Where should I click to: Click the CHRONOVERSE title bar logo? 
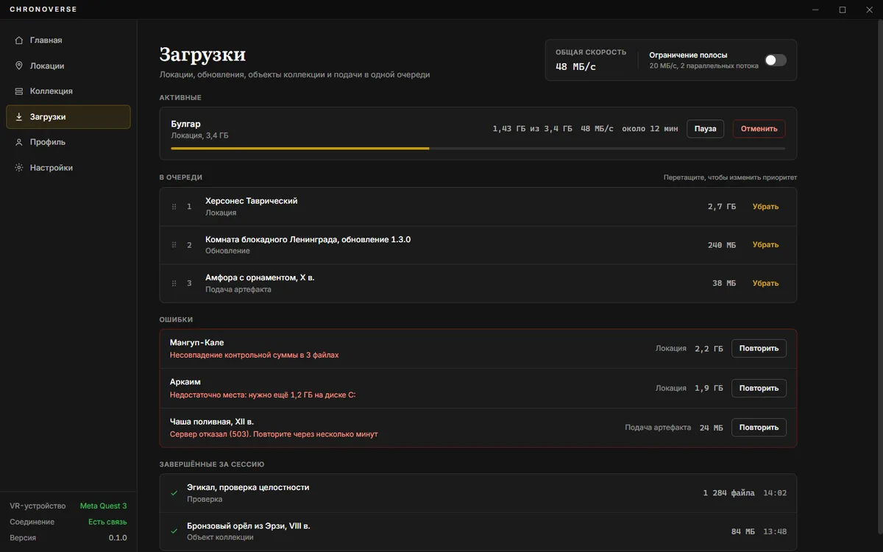tap(43, 10)
